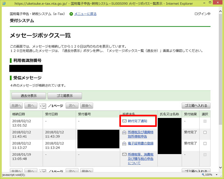
Task: Click the 選択 column header
Action: [x=205, y=114]
